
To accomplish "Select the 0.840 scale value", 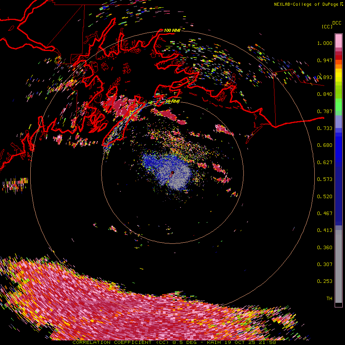I will pos(325,94).
